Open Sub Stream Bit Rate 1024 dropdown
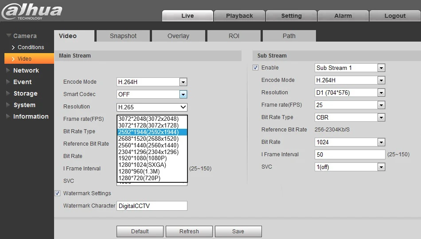The image size is (421, 239). coord(350,142)
